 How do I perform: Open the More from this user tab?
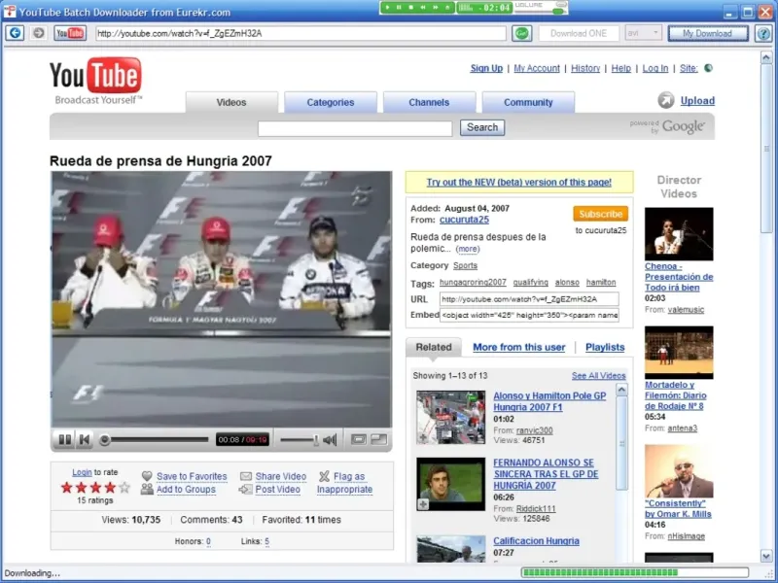tap(518, 347)
